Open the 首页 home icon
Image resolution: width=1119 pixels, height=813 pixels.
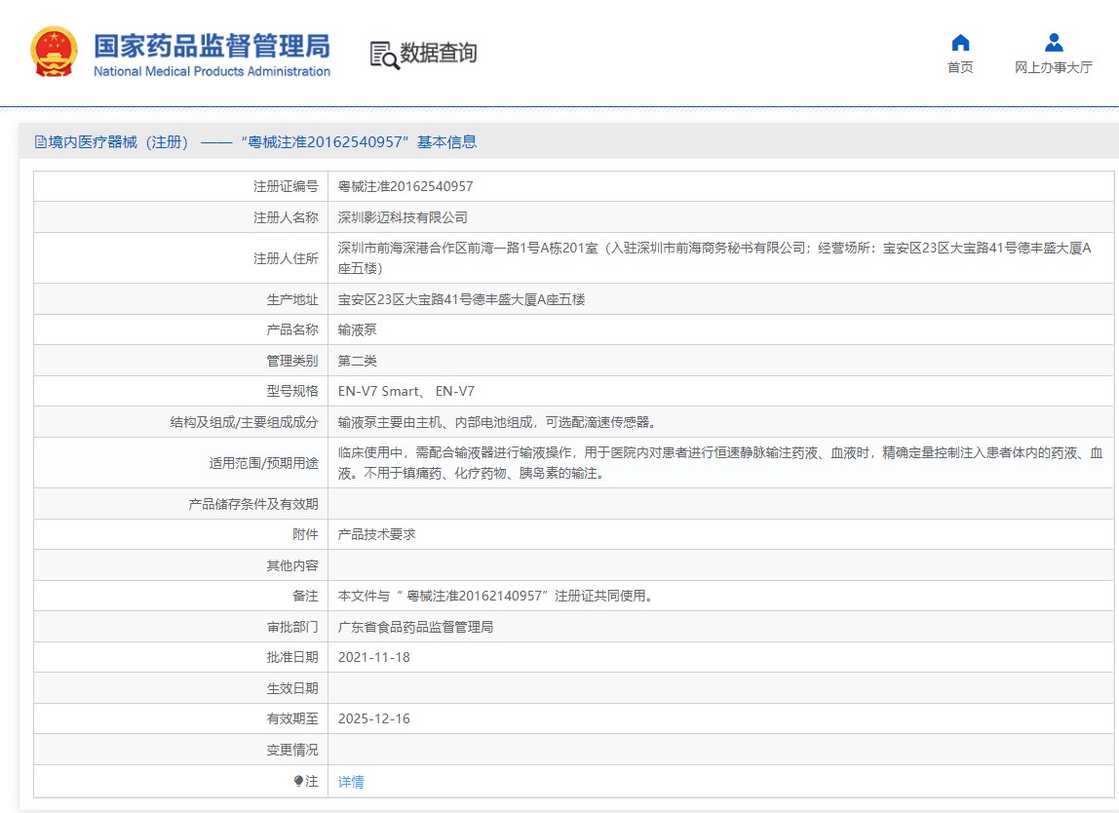coord(960,43)
